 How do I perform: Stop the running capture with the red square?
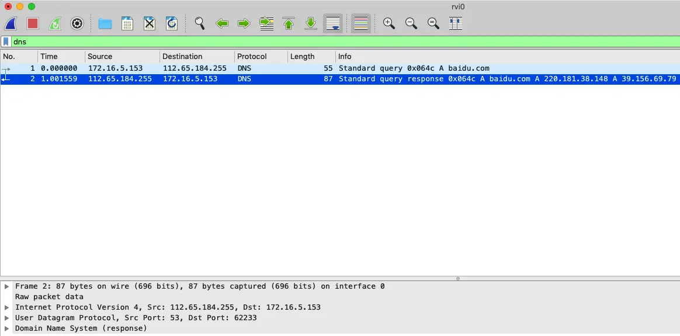point(33,23)
